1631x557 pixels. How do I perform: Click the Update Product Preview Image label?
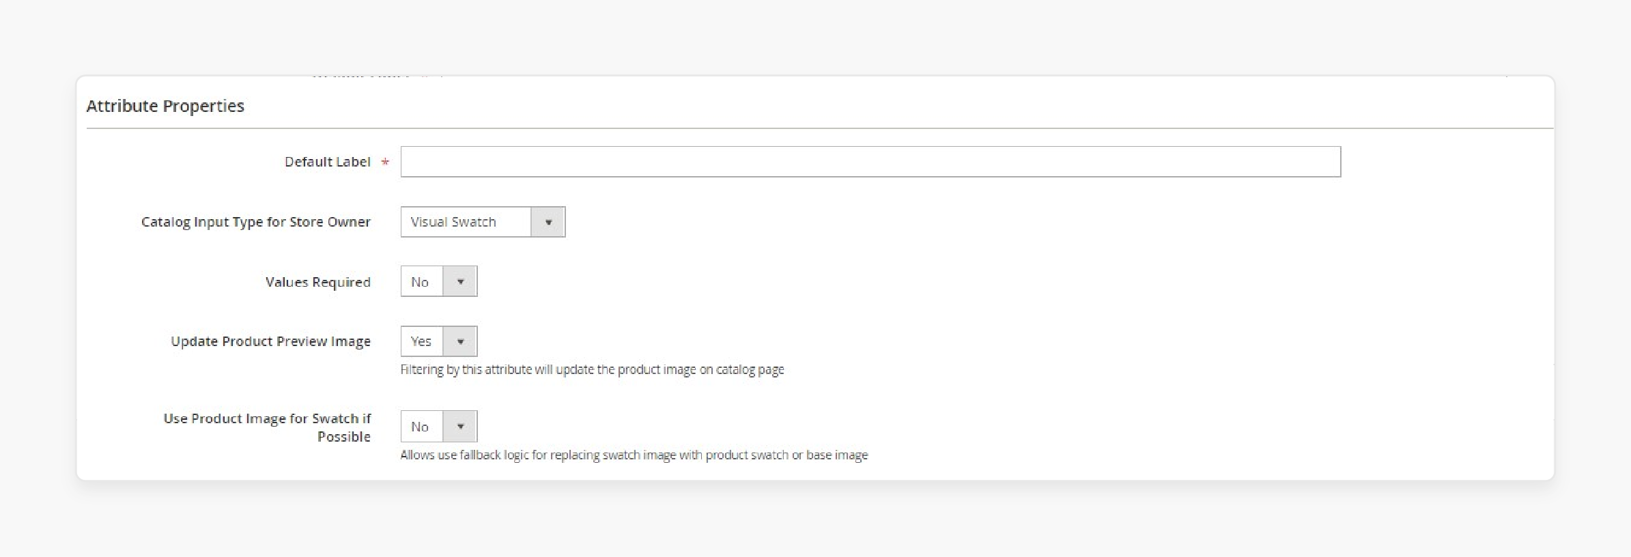271,341
